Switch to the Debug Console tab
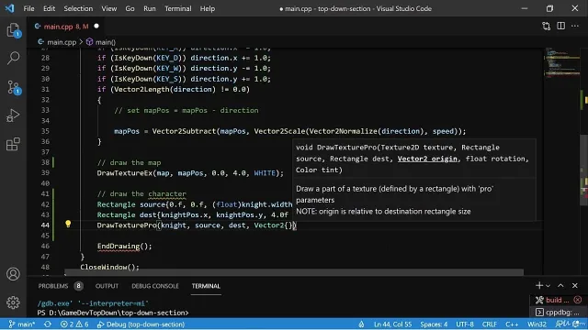The height and width of the screenshot is (330, 588). click(155, 286)
